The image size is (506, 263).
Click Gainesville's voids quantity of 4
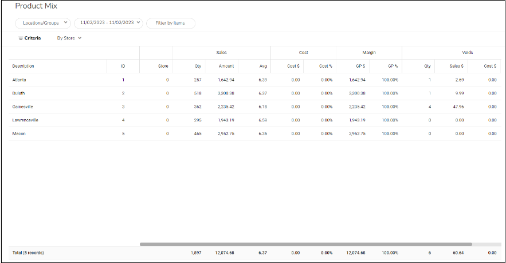pos(429,107)
